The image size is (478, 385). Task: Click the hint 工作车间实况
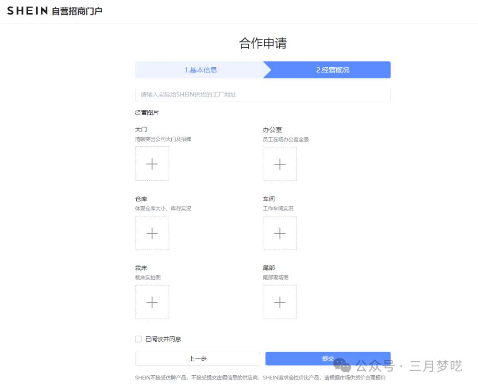point(278,208)
